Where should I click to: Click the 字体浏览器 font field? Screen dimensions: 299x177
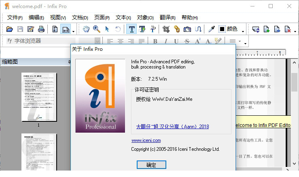click(41, 41)
